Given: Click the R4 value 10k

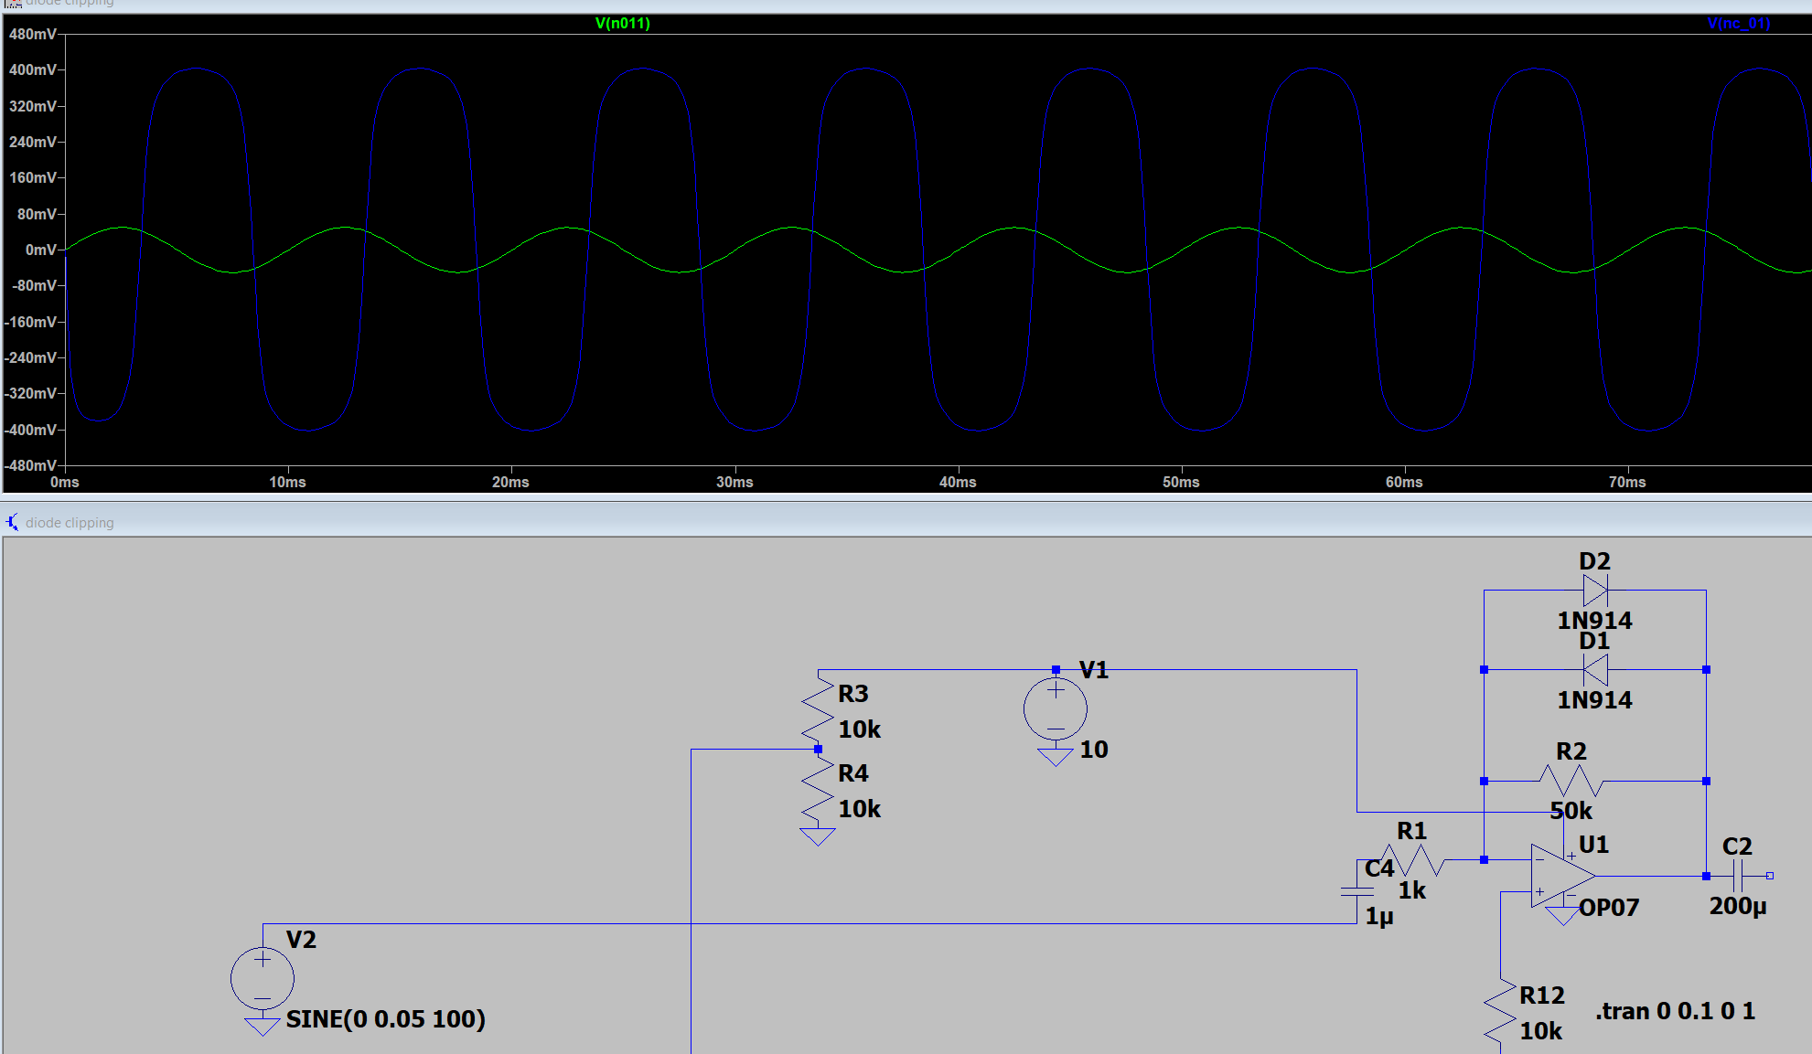Looking at the screenshot, I should [860, 809].
